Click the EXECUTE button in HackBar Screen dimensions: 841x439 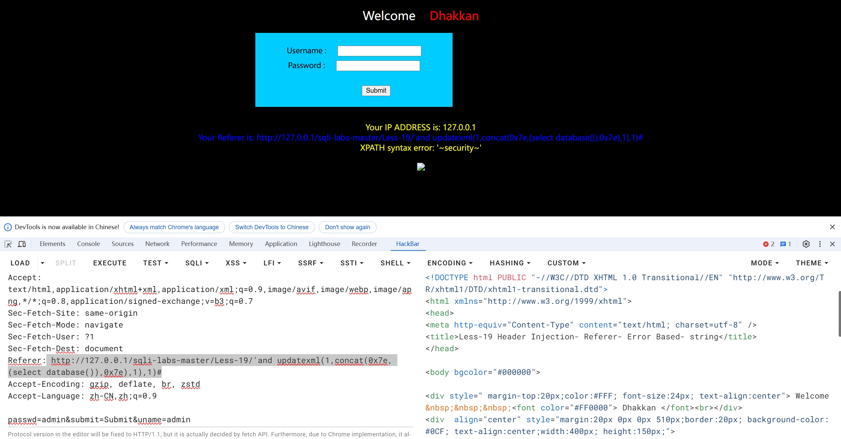pos(110,263)
